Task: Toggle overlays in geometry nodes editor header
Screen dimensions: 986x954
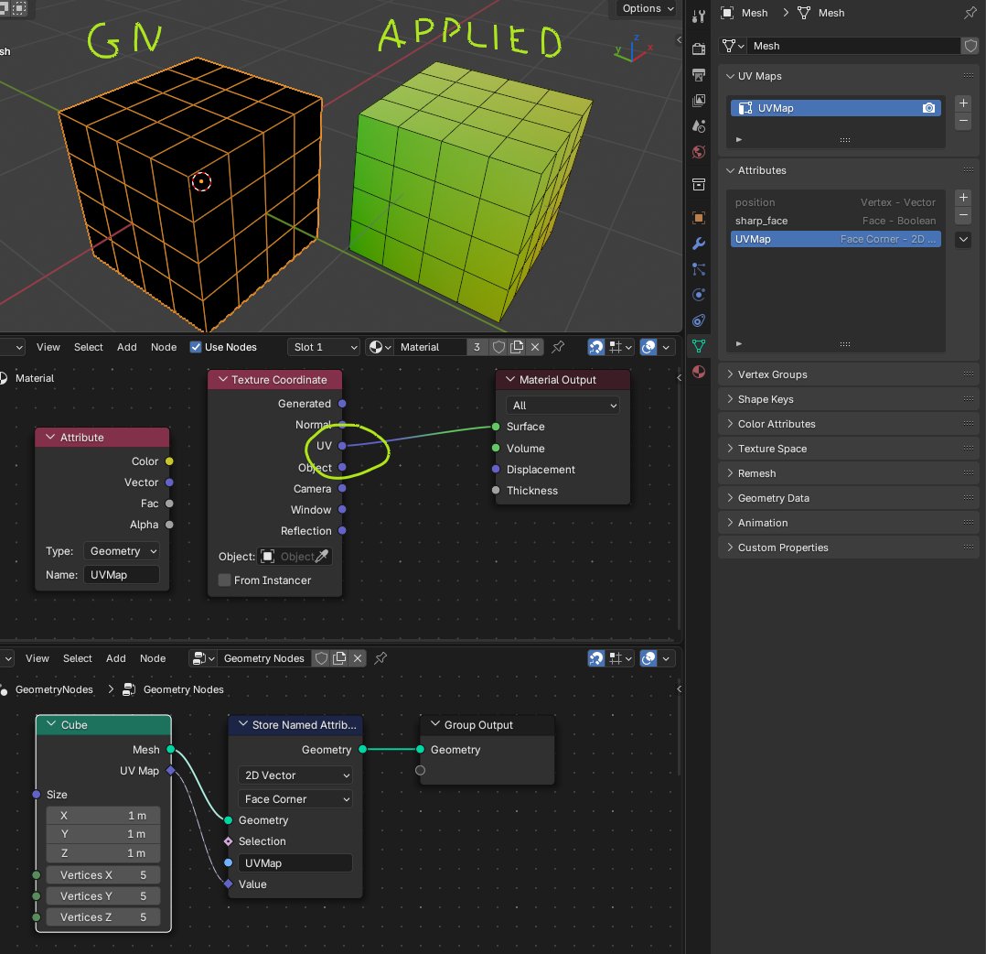Action: [648, 658]
